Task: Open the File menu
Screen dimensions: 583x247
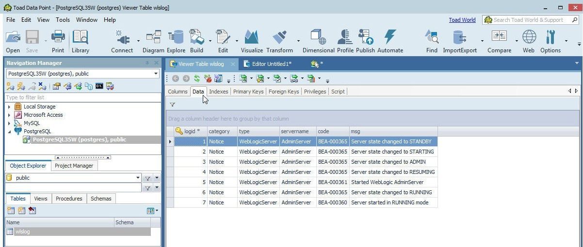Action: [x=11, y=20]
